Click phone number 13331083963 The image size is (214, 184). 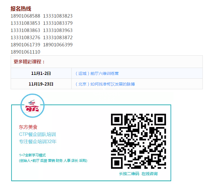click(x=58, y=30)
